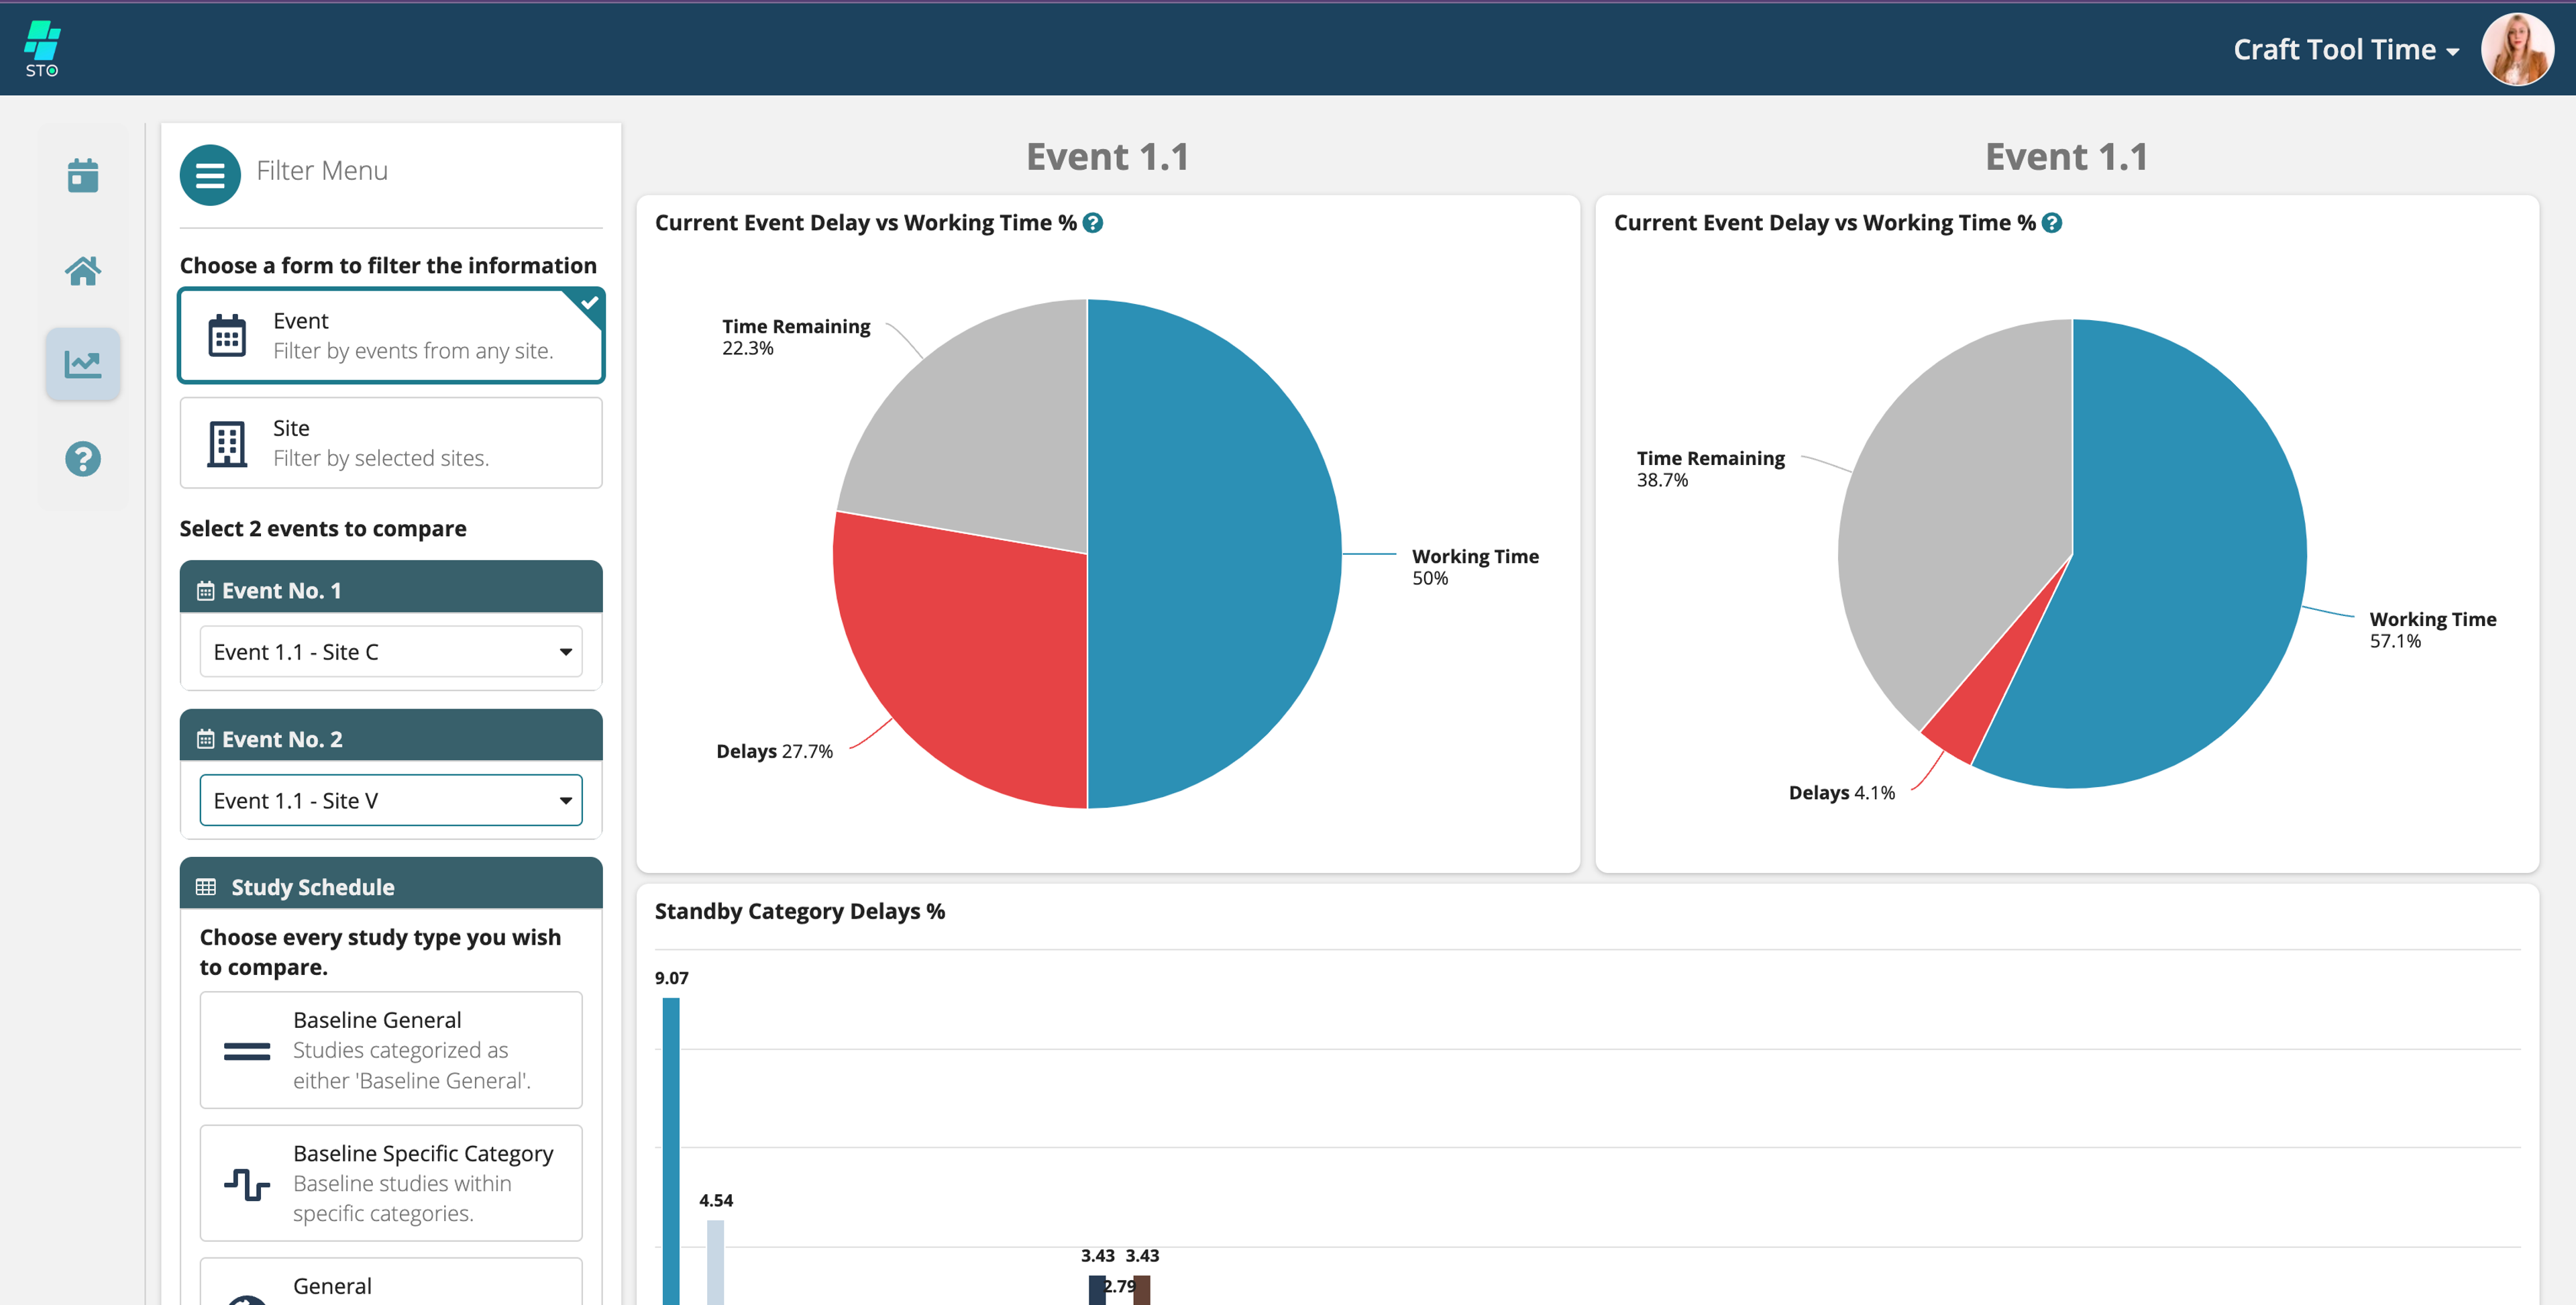2576x1305 pixels.
Task: Click the 'Delays 27.7%' label
Action: [x=774, y=751]
